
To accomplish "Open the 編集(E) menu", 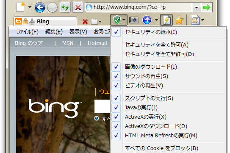I will (x=54, y=31).
